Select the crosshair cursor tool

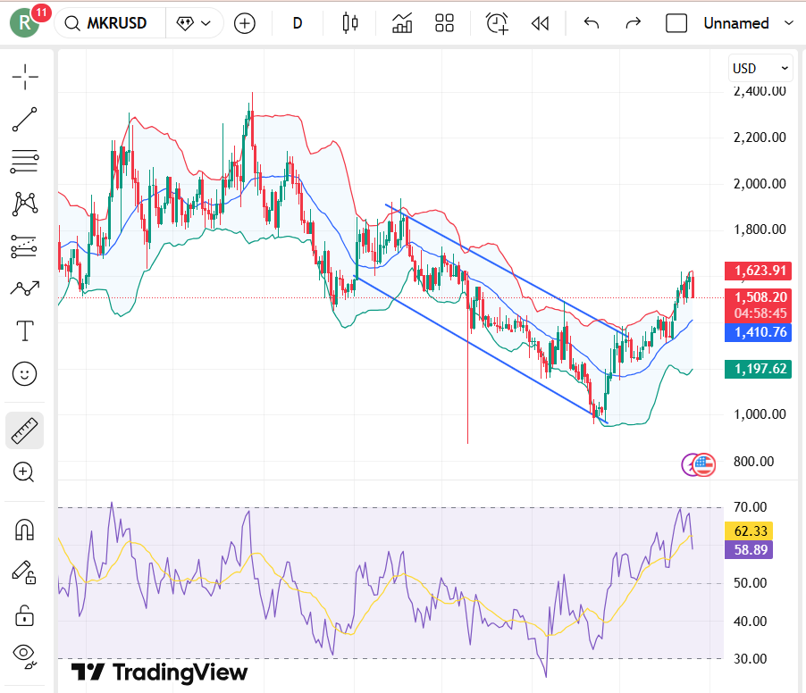25,77
